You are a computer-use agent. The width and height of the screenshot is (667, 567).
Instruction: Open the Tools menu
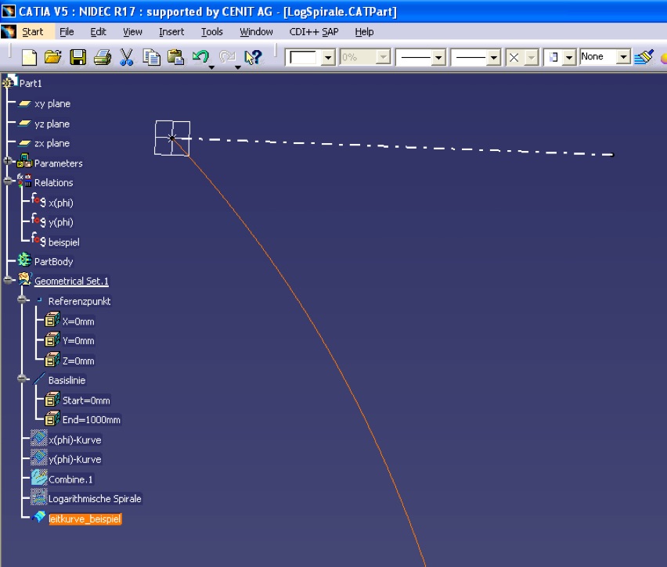pyautogui.click(x=212, y=31)
